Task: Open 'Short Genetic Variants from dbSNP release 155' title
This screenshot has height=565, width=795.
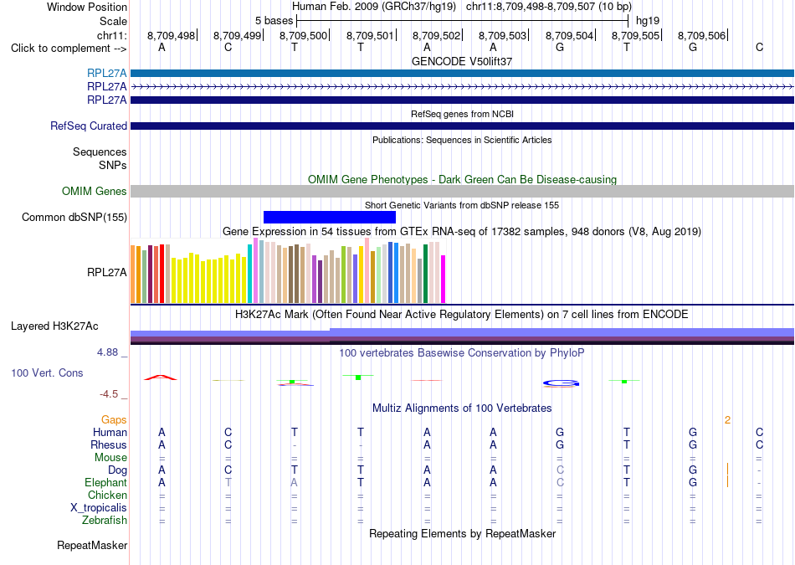Action: coord(462,205)
